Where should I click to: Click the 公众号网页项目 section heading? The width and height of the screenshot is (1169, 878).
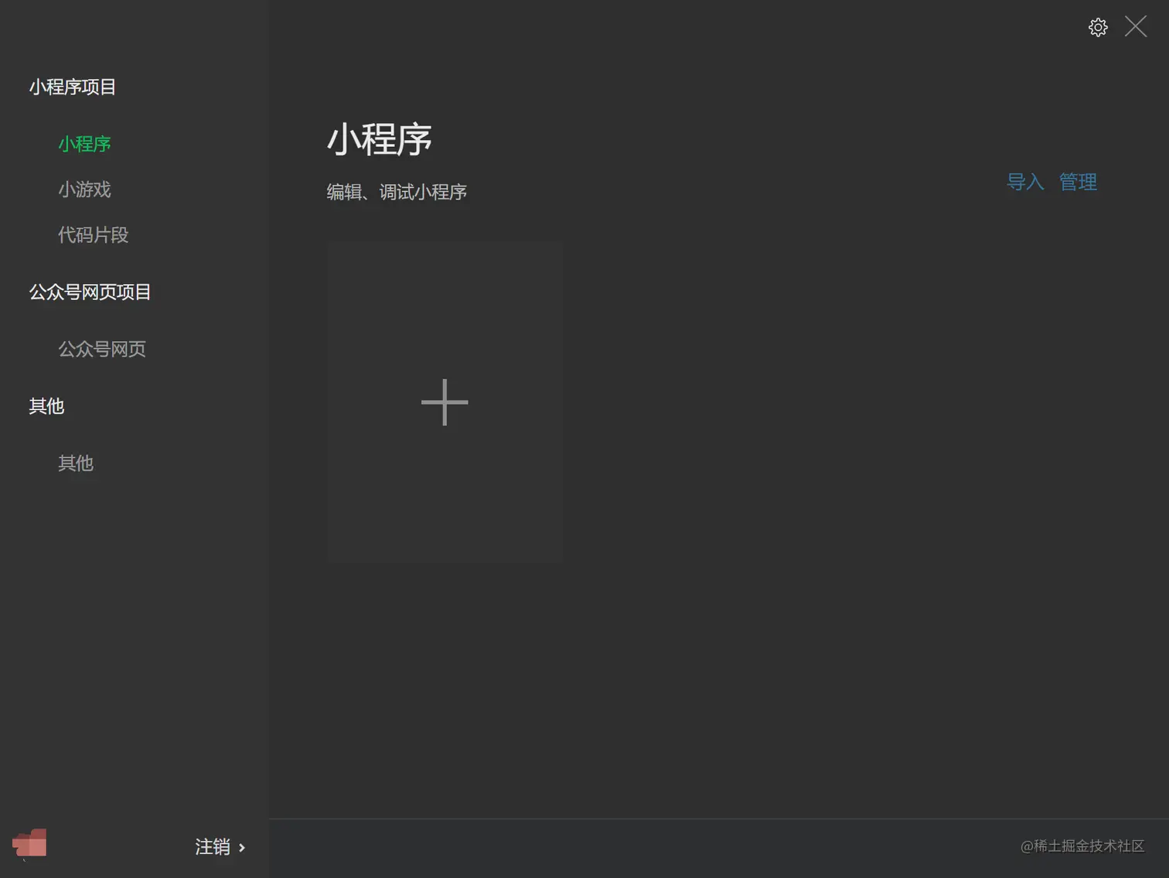click(90, 292)
